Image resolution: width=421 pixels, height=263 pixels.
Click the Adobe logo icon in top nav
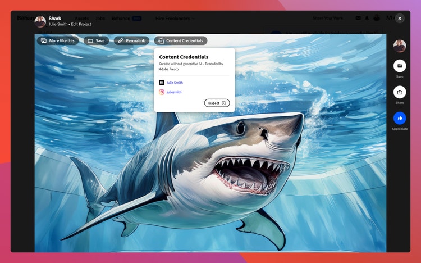389,18
